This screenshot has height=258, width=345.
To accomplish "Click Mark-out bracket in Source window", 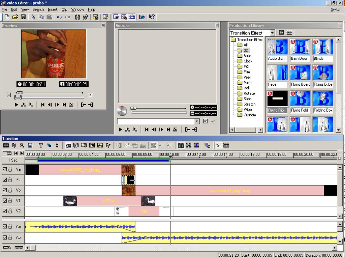I will [195, 130].
